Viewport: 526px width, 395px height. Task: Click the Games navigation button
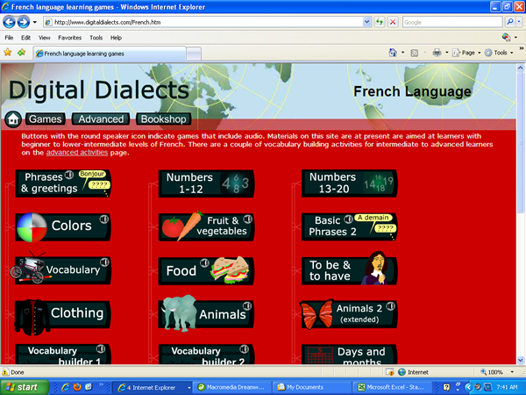(46, 118)
